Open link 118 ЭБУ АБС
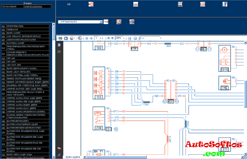The height and width of the screenshot is (159, 247). [x=3, y=58]
